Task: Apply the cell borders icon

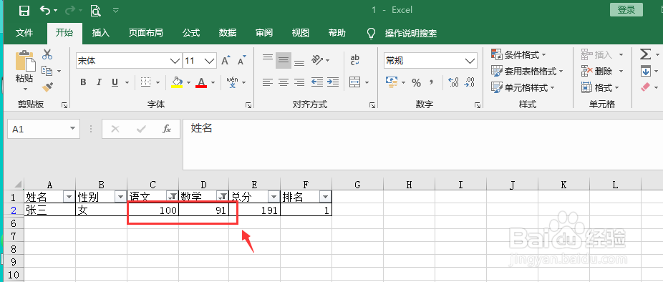Action: pos(146,82)
